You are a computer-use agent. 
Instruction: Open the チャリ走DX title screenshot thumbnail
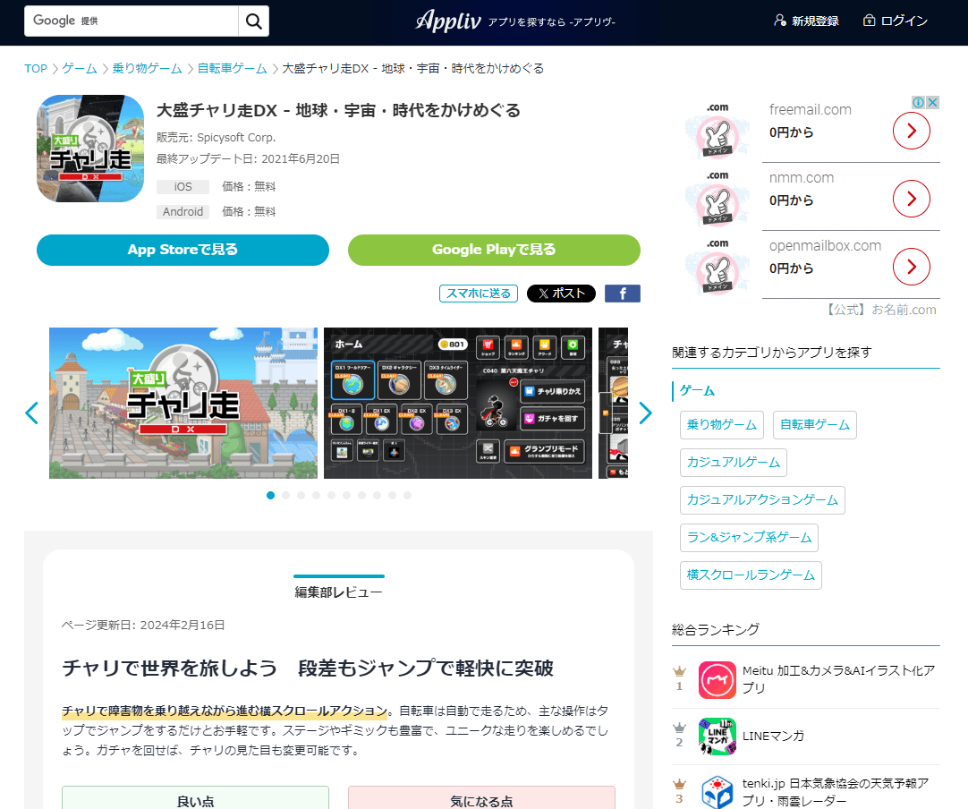(183, 404)
